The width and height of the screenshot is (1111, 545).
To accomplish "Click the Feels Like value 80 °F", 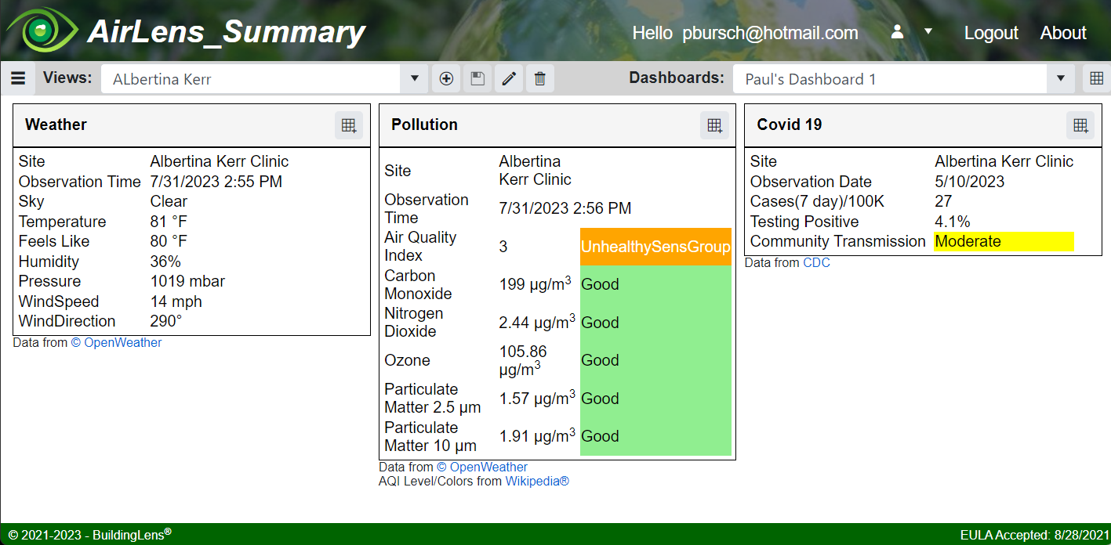I will [169, 241].
